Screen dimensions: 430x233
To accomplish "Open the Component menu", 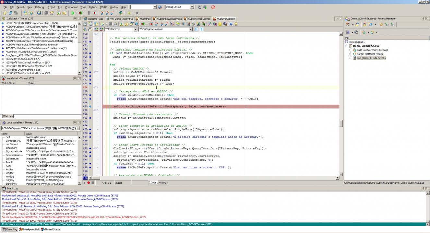I will [x=71, y=7].
